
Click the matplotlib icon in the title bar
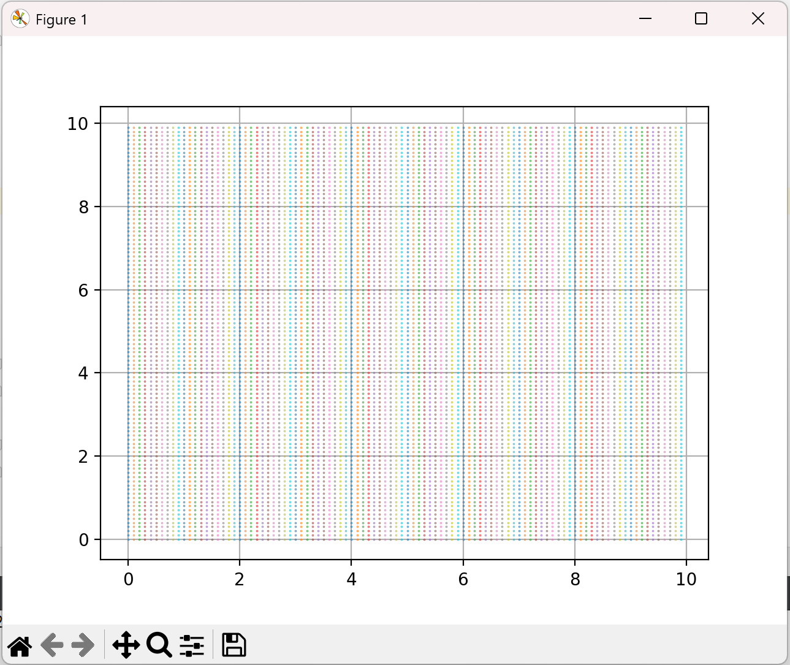coord(20,19)
